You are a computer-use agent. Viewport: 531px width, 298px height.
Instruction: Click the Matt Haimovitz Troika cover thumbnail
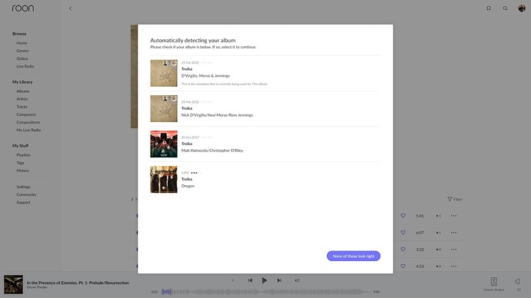164,144
